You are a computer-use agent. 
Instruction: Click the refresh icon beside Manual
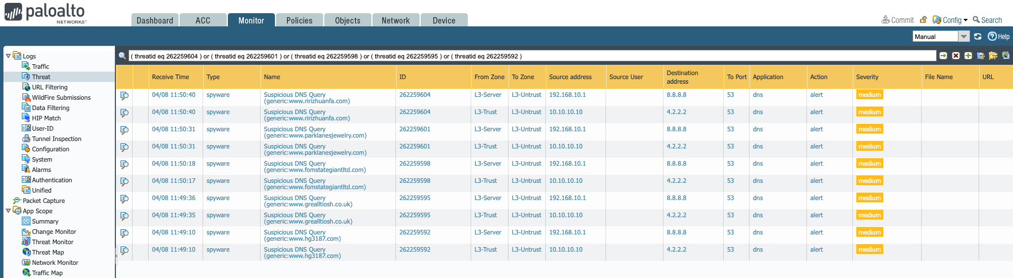tap(977, 36)
